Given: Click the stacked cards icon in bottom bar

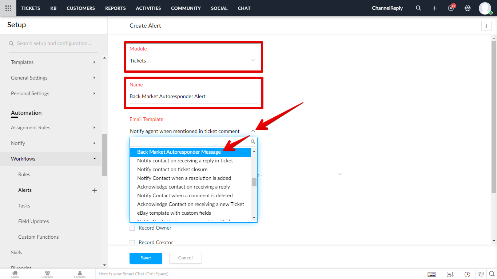Looking at the screenshot, I should tap(481, 274).
